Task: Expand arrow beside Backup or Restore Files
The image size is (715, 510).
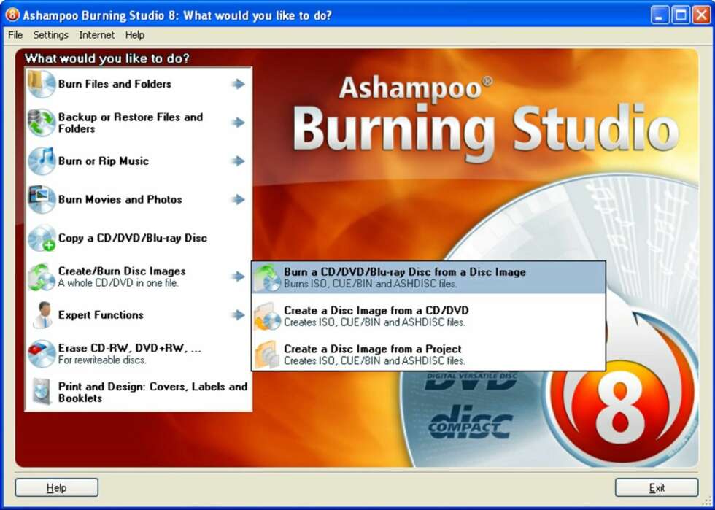Action: click(238, 123)
